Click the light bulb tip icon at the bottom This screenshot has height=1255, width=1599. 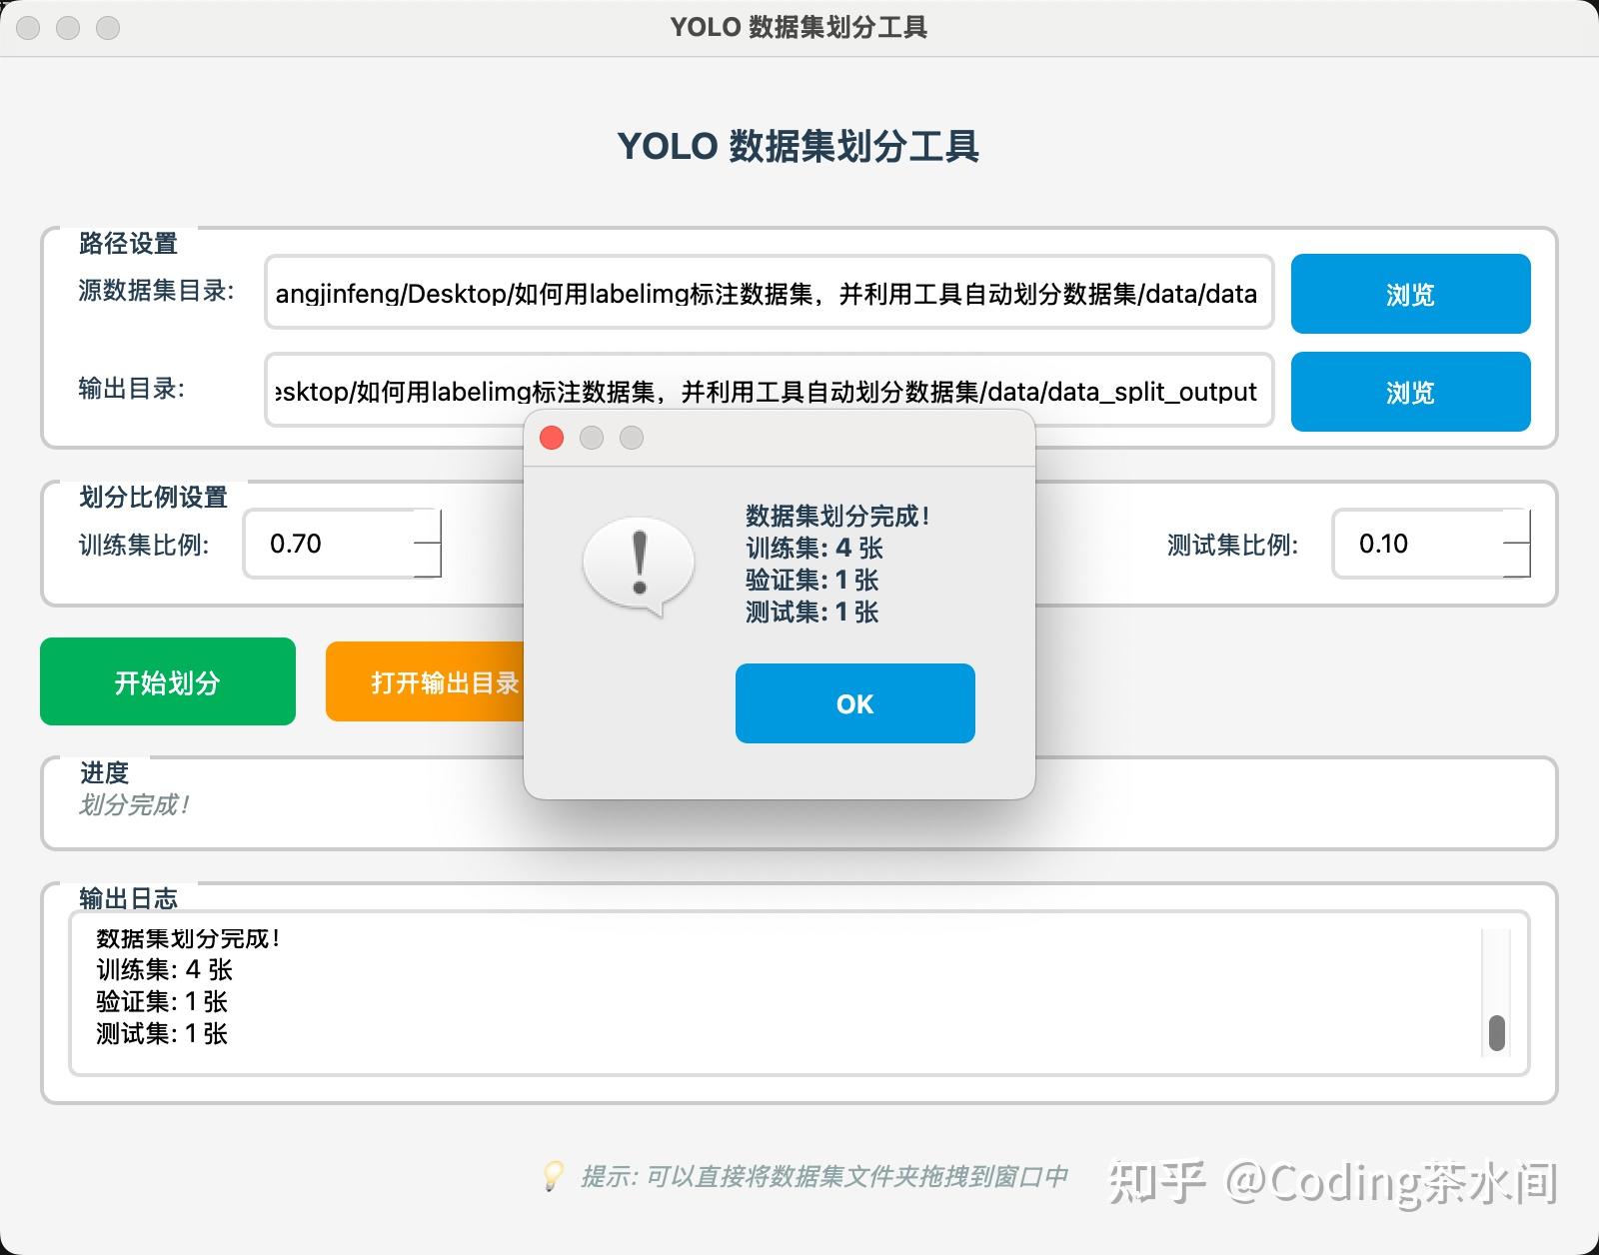point(554,1177)
